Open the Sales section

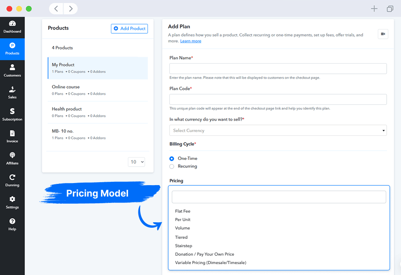click(12, 93)
